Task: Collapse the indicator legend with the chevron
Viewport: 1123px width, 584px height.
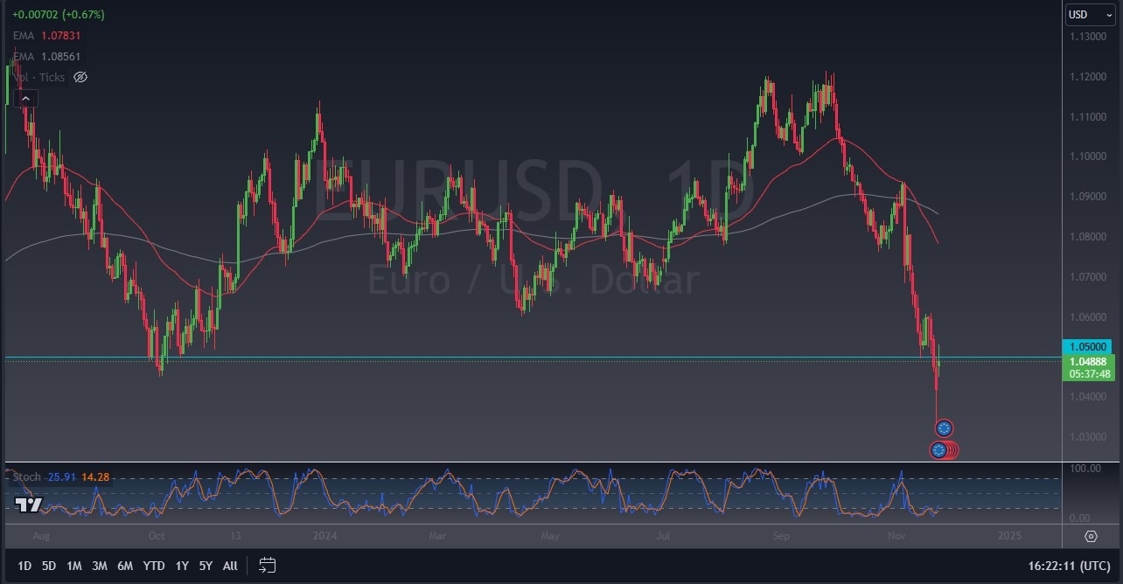Action: pyautogui.click(x=24, y=99)
